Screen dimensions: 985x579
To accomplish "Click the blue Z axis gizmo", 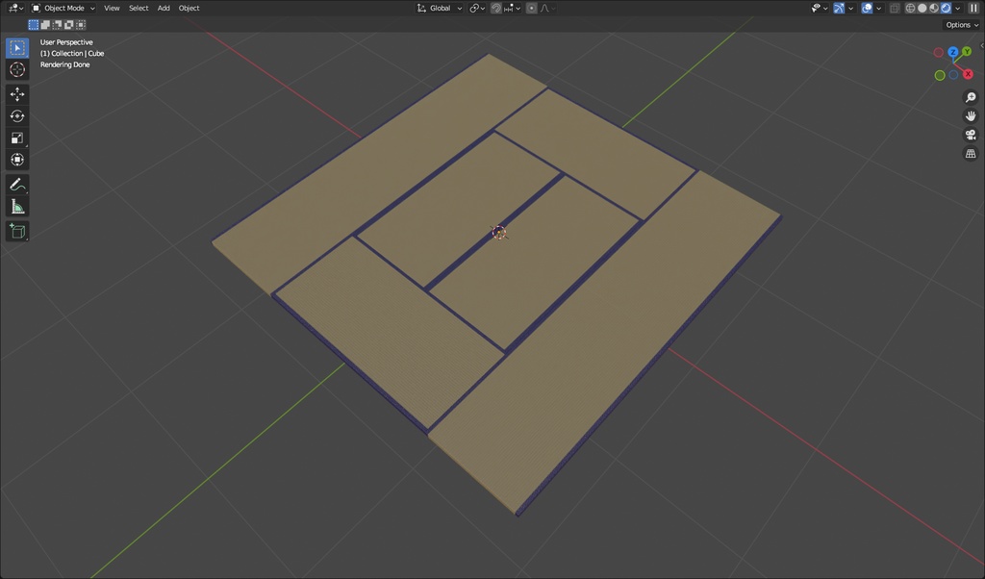I will click(x=953, y=52).
